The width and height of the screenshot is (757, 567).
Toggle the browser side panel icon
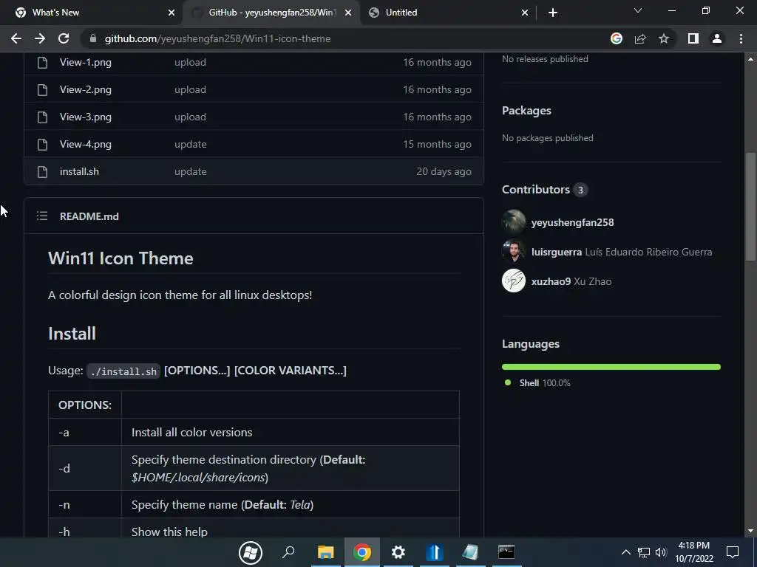693,38
